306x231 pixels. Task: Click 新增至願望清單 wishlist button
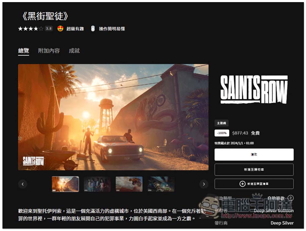coord(254,184)
